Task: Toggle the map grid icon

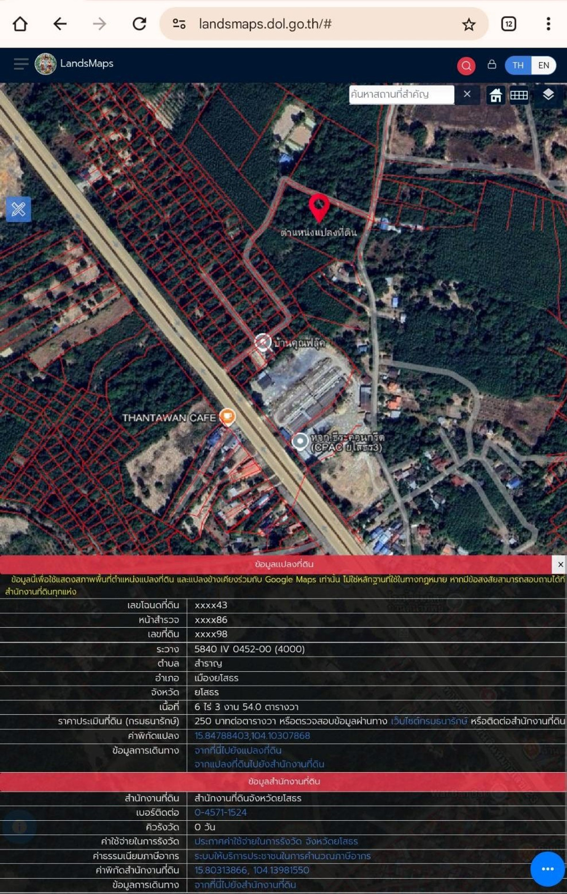Action: 519,95
